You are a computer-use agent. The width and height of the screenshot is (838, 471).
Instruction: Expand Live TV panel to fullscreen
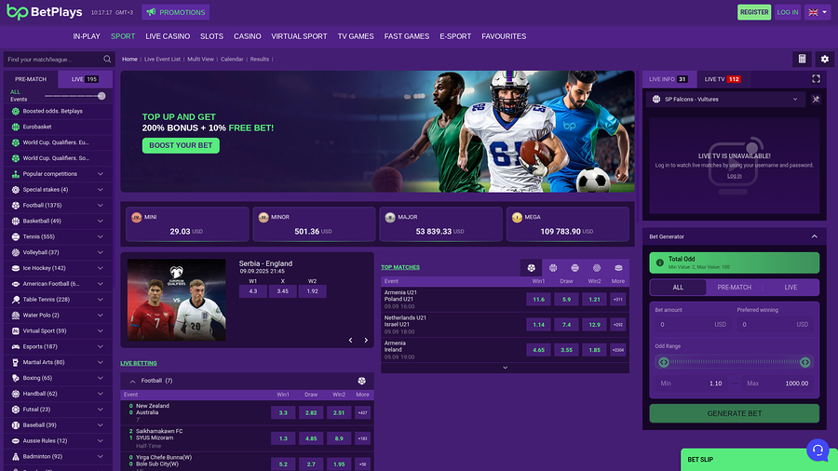pos(816,79)
